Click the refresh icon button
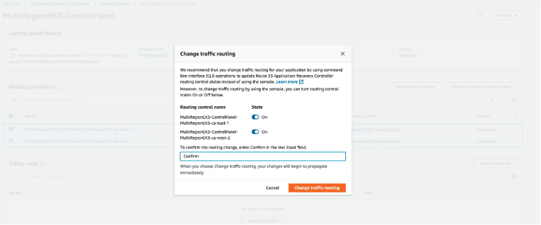This screenshot has width=541, height=225. [479, 15]
